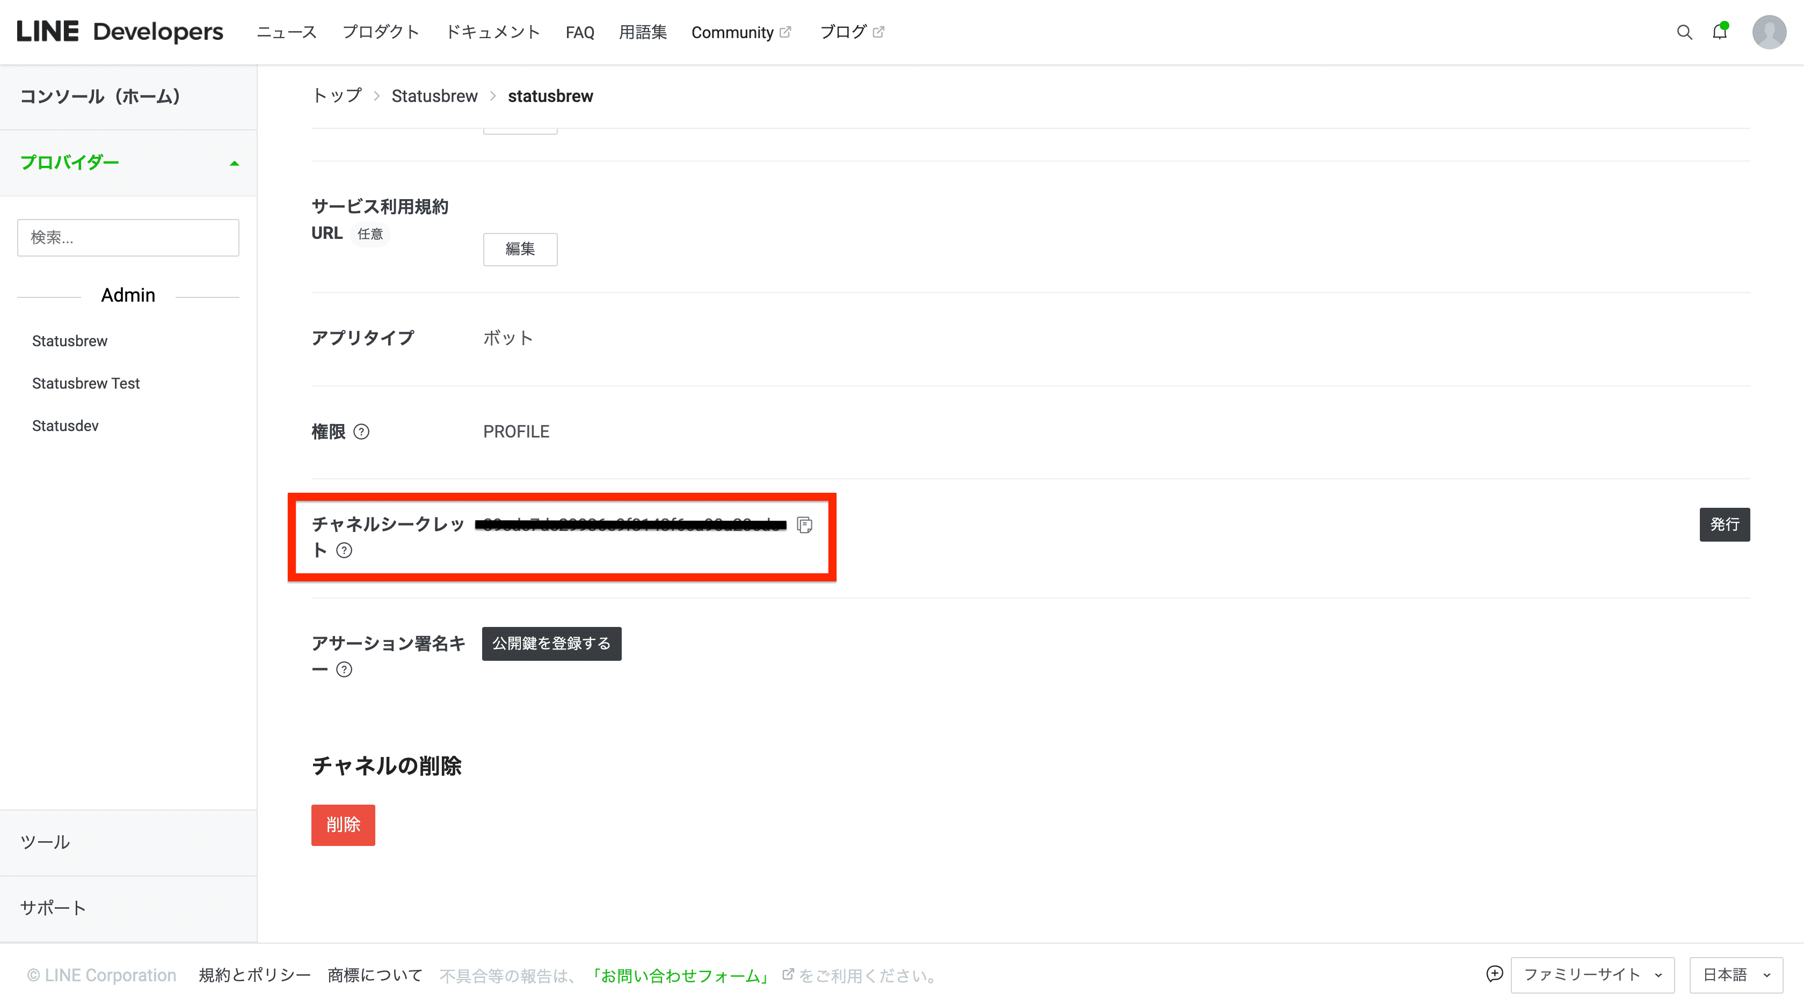Click 編集 button for サービス利用規約 URL
This screenshot has height=1007, width=1804.
click(x=520, y=249)
